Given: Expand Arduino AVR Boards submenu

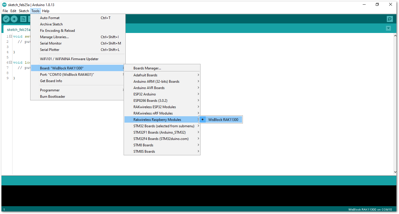Looking at the screenshot, I should point(162,88).
